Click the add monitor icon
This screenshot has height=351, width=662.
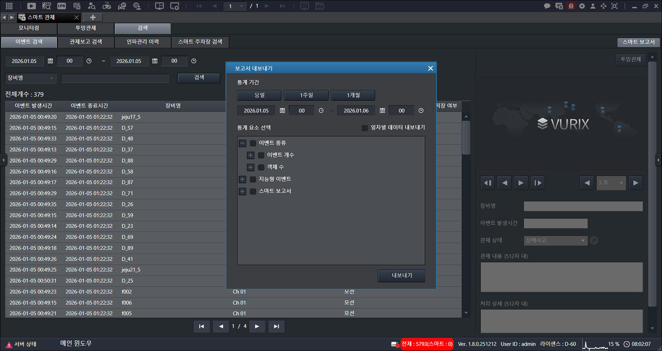click(174, 6)
